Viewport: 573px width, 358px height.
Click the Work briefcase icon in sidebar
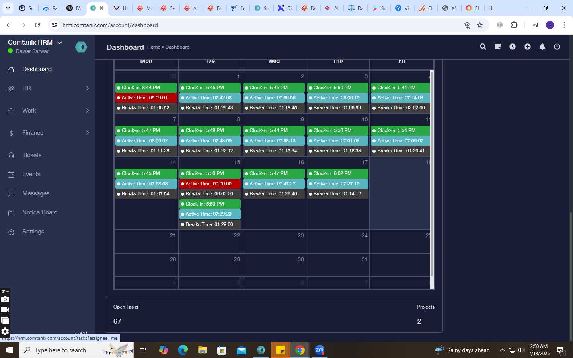[x=11, y=111]
